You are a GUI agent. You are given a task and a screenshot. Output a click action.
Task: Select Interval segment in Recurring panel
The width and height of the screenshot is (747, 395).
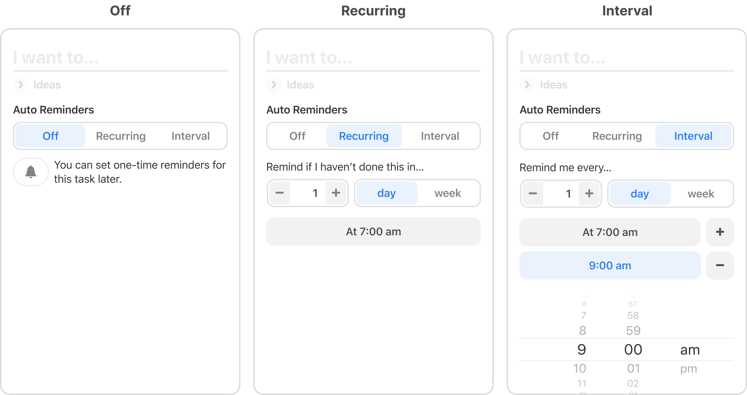pyautogui.click(x=440, y=136)
